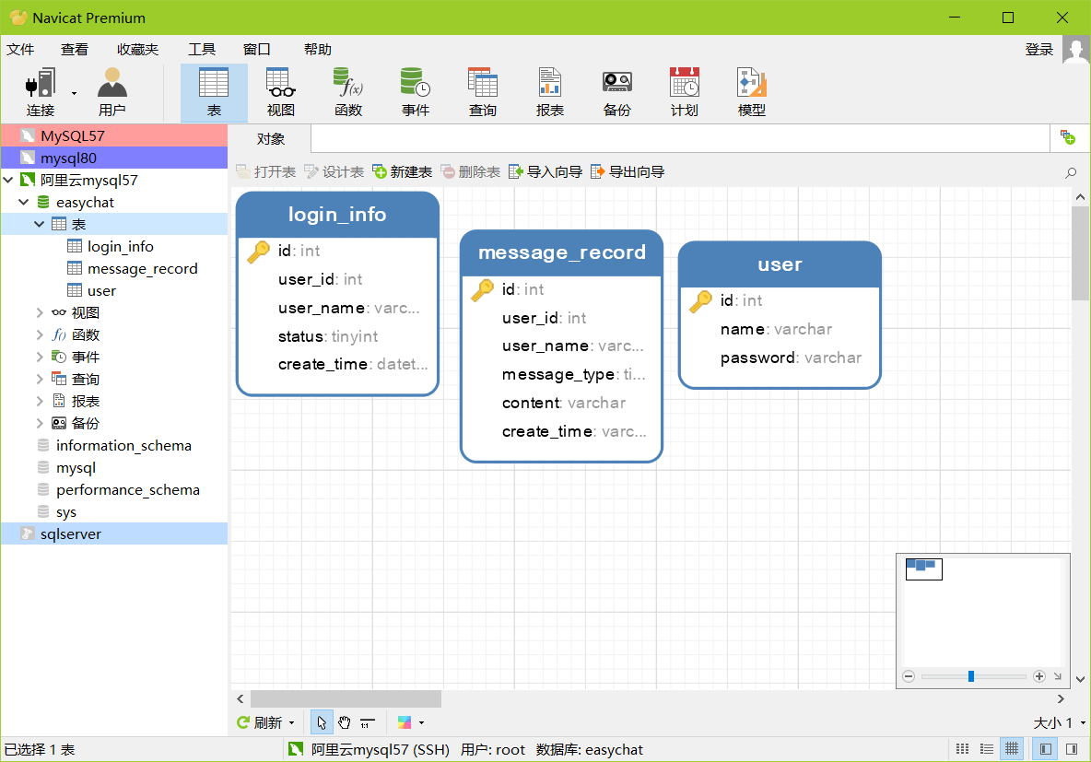The width and height of the screenshot is (1091, 762).
Task: Expand the 视图 views node
Action: pos(40,313)
